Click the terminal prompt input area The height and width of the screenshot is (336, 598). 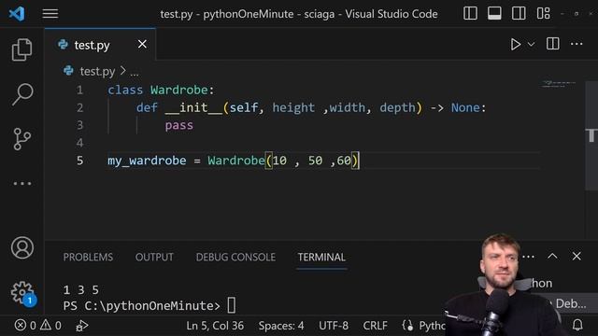click(x=231, y=305)
